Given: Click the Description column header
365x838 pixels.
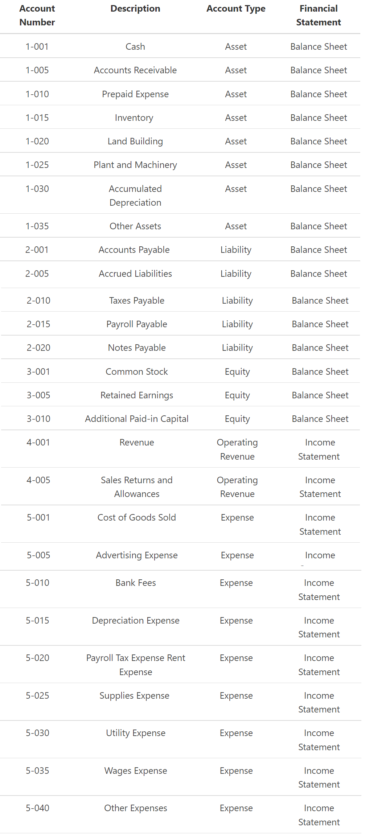Looking at the screenshot, I should pyautogui.click(x=135, y=8).
